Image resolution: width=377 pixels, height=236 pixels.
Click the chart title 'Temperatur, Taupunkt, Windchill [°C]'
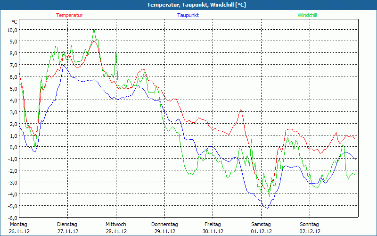(x=197, y=5)
